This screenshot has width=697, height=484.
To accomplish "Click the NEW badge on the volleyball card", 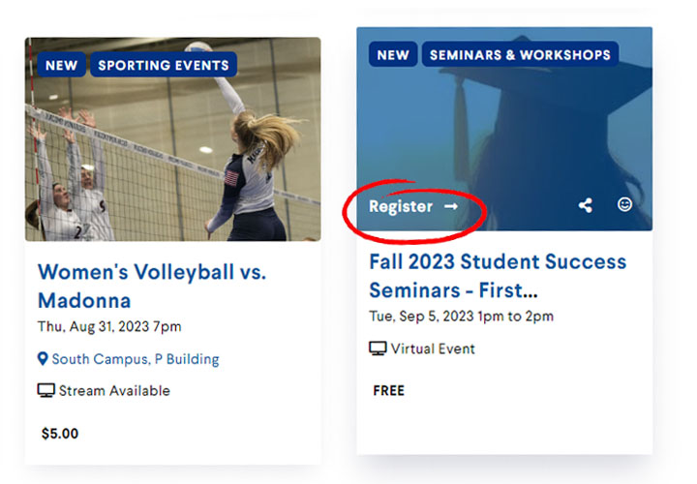I will [61, 65].
